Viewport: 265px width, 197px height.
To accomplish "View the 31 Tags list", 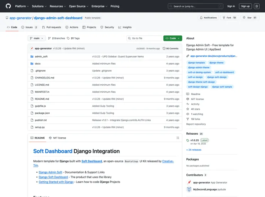I will 73,38.
